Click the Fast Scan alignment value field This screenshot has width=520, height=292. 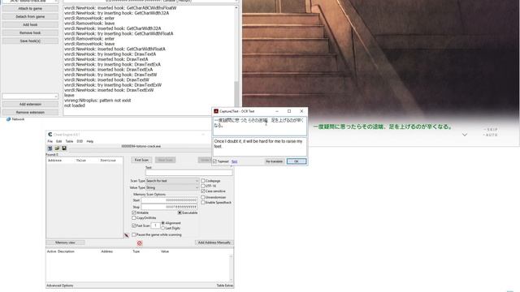click(155, 225)
